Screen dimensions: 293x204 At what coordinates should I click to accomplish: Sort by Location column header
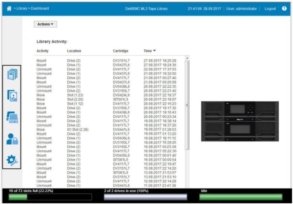[x=74, y=51]
